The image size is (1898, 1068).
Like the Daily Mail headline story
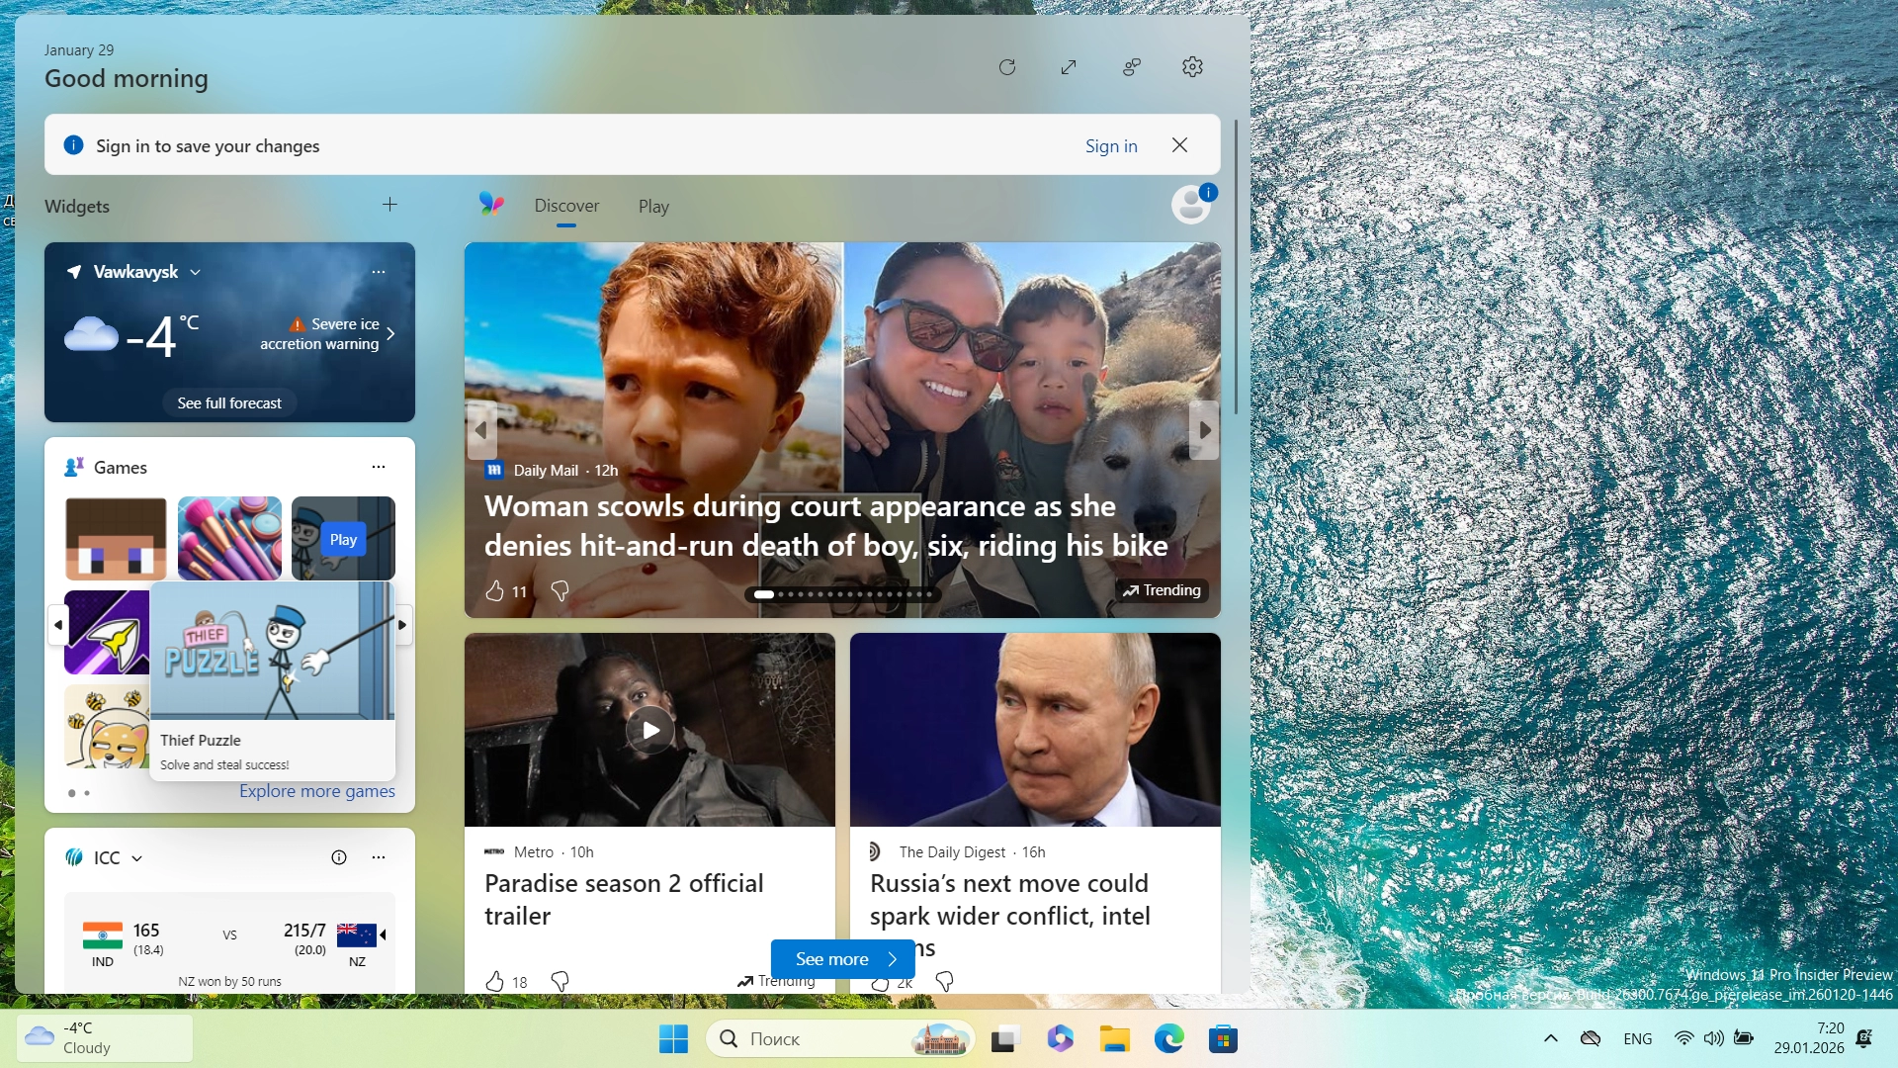point(495,591)
